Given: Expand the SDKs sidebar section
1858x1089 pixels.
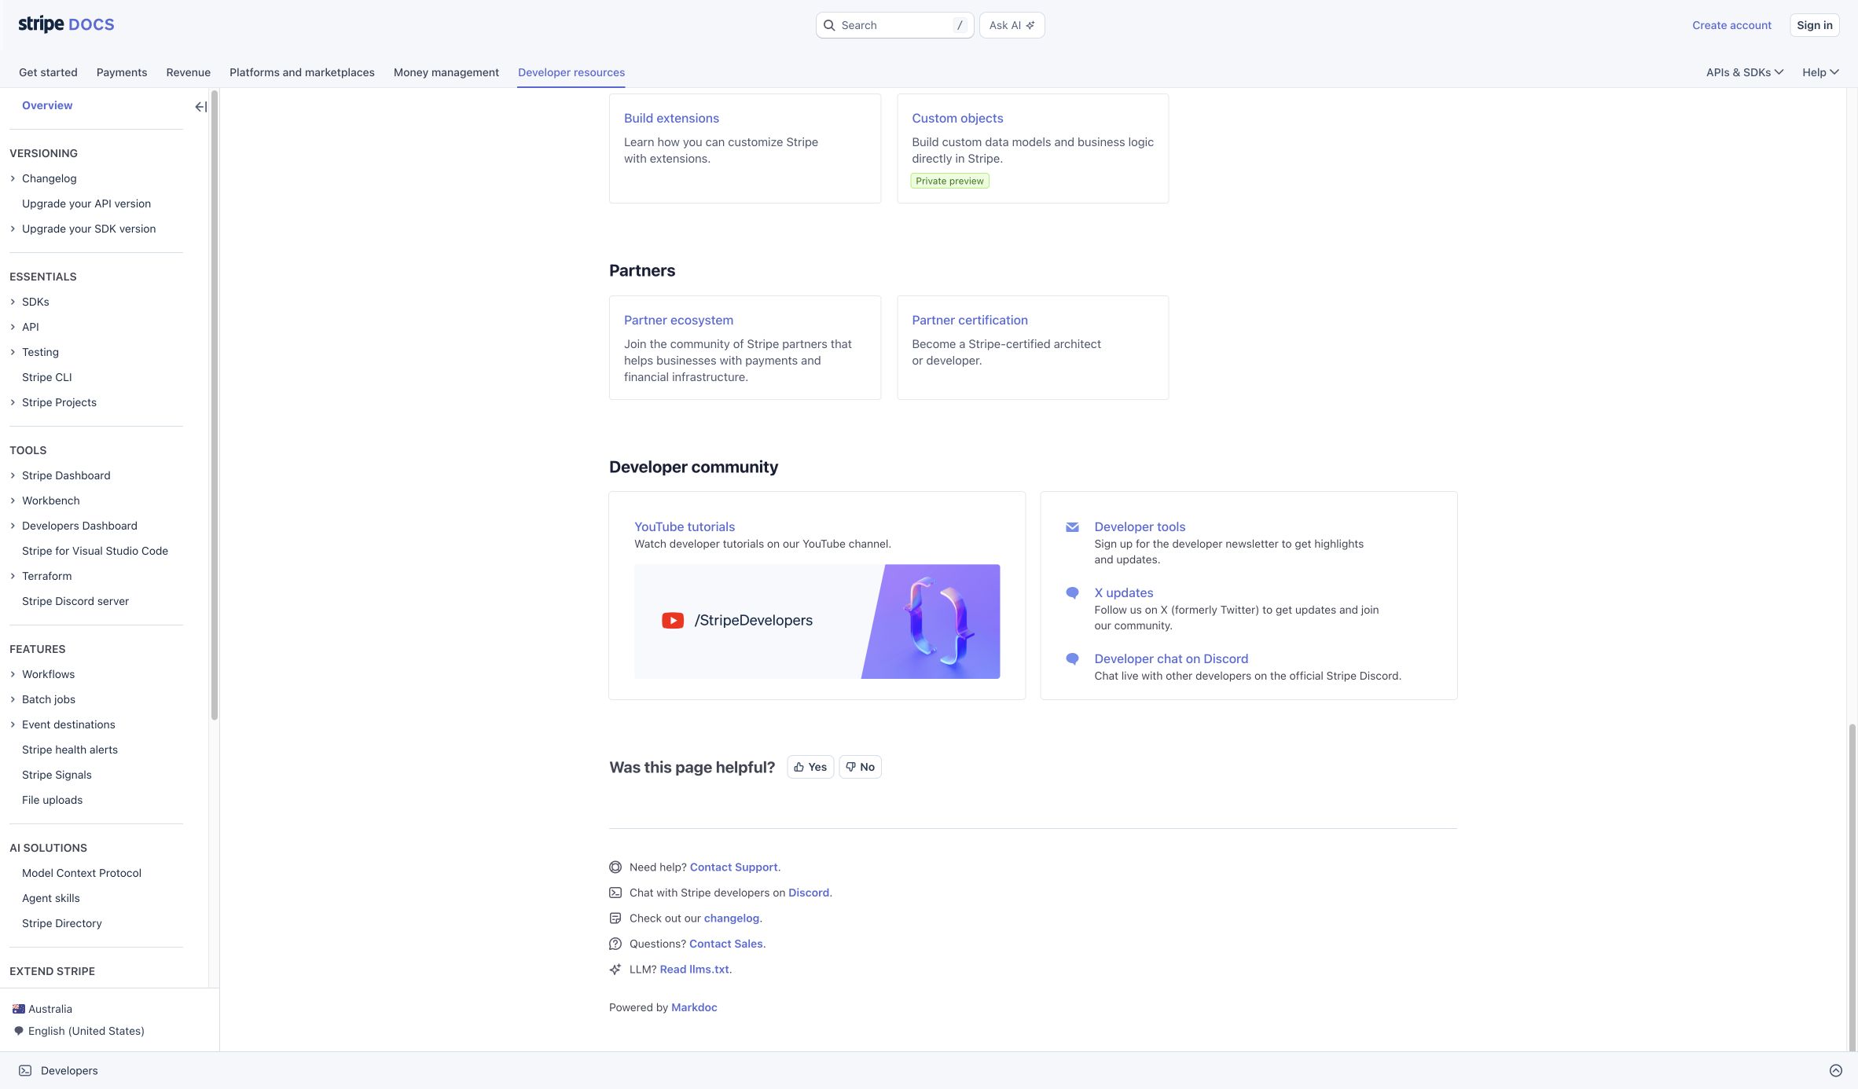Looking at the screenshot, I should coord(13,302).
